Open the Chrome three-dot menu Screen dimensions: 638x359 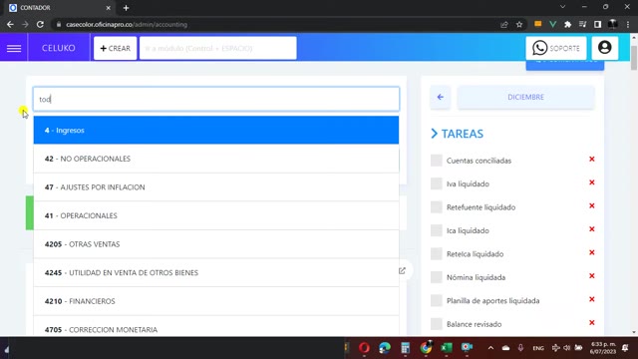(x=628, y=24)
